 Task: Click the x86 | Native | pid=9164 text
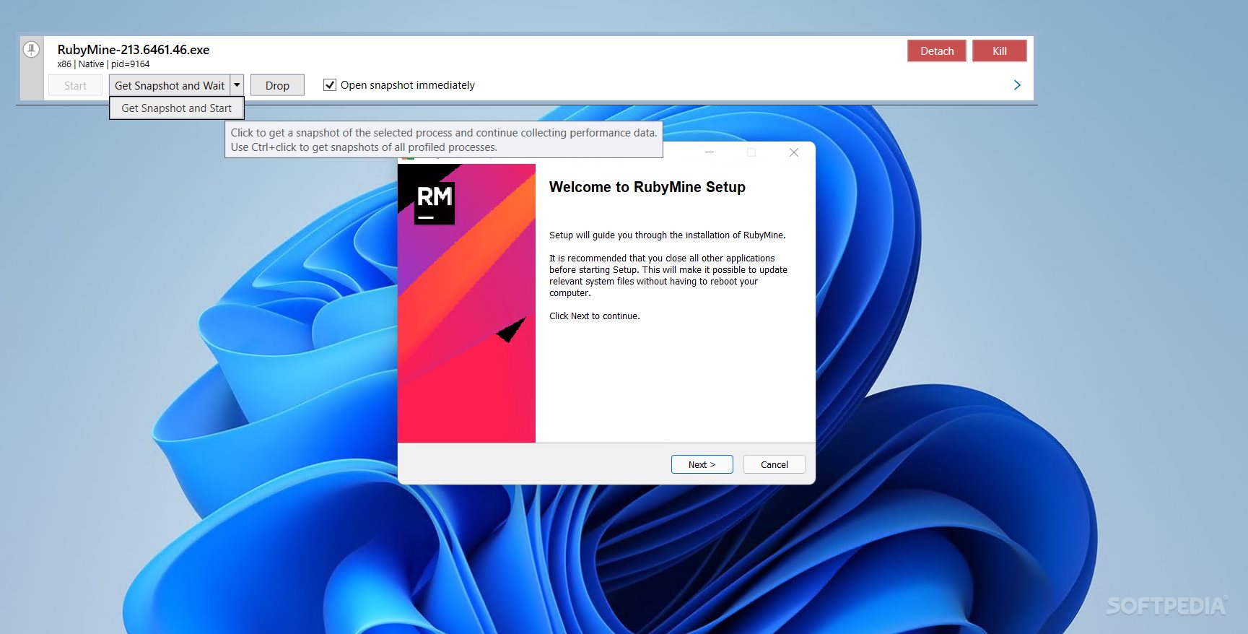pos(103,64)
